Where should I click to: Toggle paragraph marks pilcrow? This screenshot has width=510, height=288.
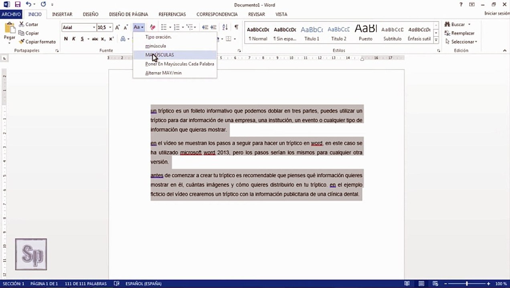pyautogui.click(x=236, y=27)
